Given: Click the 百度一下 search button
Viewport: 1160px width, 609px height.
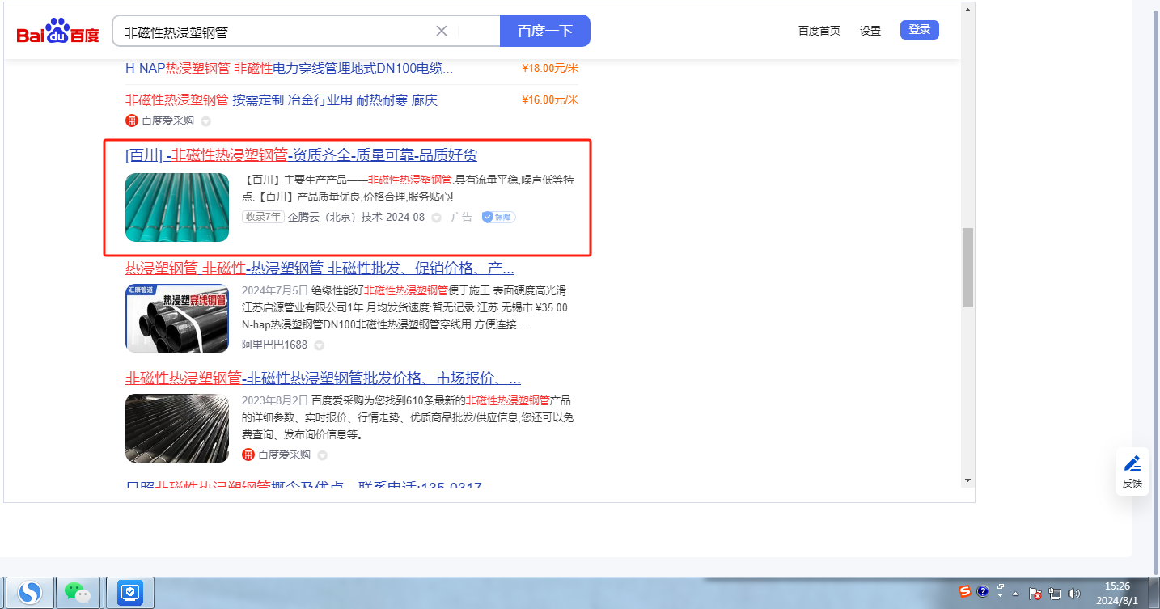Looking at the screenshot, I should (x=545, y=31).
